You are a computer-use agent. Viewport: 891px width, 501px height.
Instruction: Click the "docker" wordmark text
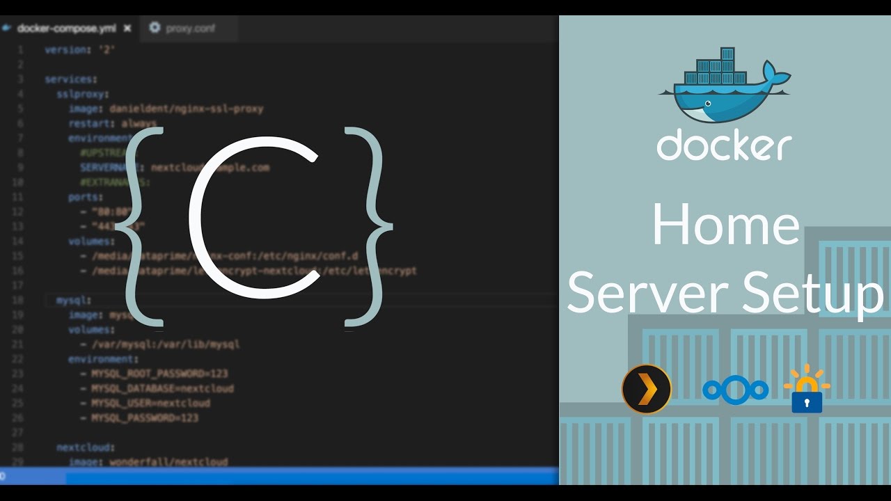[x=725, y=145]
